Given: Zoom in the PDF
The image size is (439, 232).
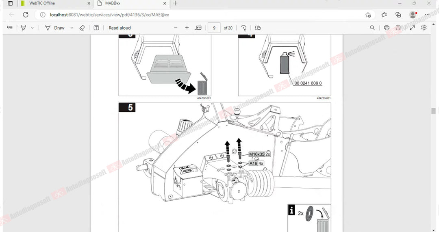Looking at the screenshot, I should [x=187, y=28].
